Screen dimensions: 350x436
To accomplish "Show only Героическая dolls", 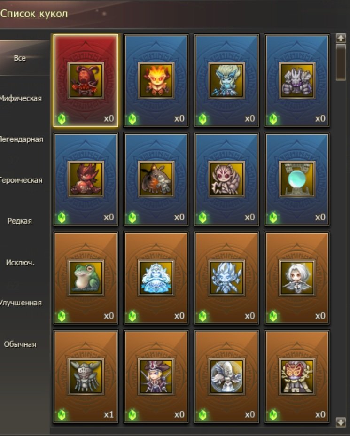I will [x=21, y=180].
